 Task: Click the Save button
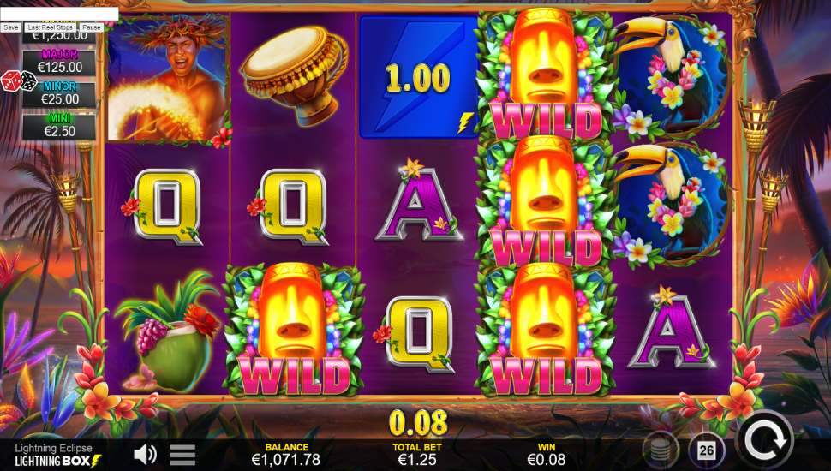pyautogui.click(x=10, y=27)
